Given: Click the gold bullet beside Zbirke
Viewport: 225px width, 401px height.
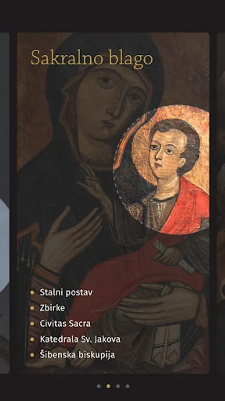Looking at the screenshot, I should (x=32, y=308).
